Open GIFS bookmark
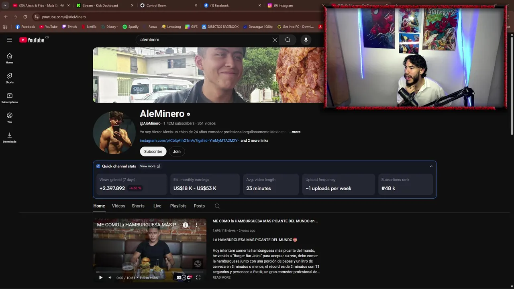514x289 pixels. click(x=192, y=27)
